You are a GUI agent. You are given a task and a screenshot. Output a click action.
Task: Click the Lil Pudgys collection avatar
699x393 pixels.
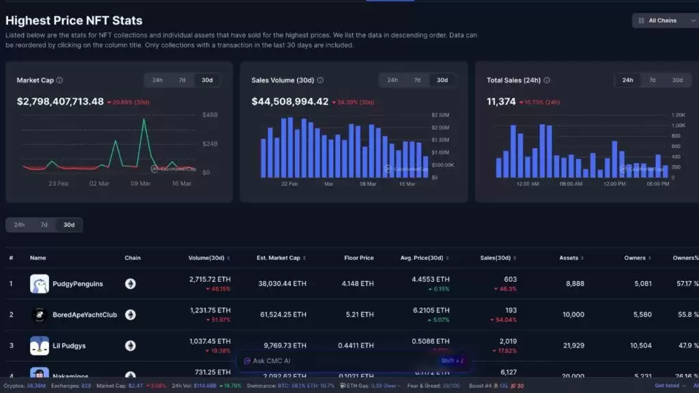pos(39,346)
